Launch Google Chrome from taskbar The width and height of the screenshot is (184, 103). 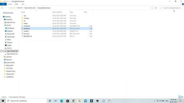point(74,101)
